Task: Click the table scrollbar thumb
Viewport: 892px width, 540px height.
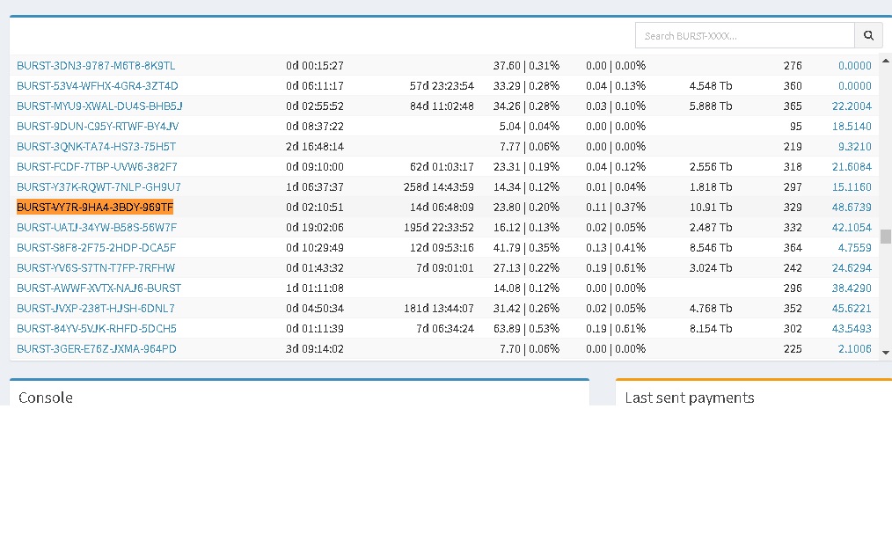Action: click(886, 237)
